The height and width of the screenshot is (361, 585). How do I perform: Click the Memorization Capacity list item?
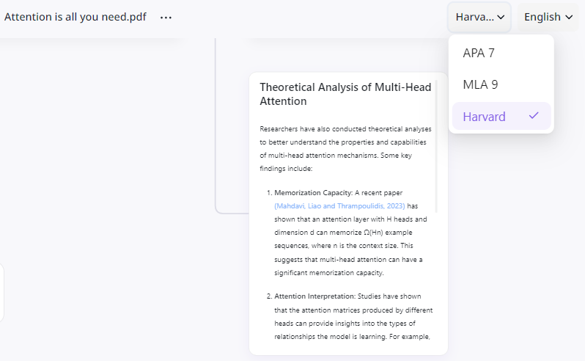click(350, 233)
